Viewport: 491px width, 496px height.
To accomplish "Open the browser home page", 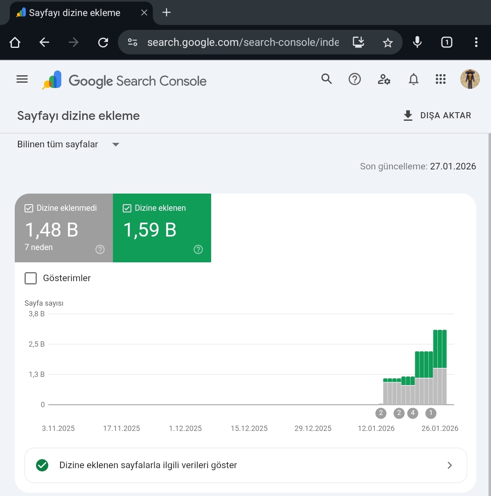I will point(15,42).
